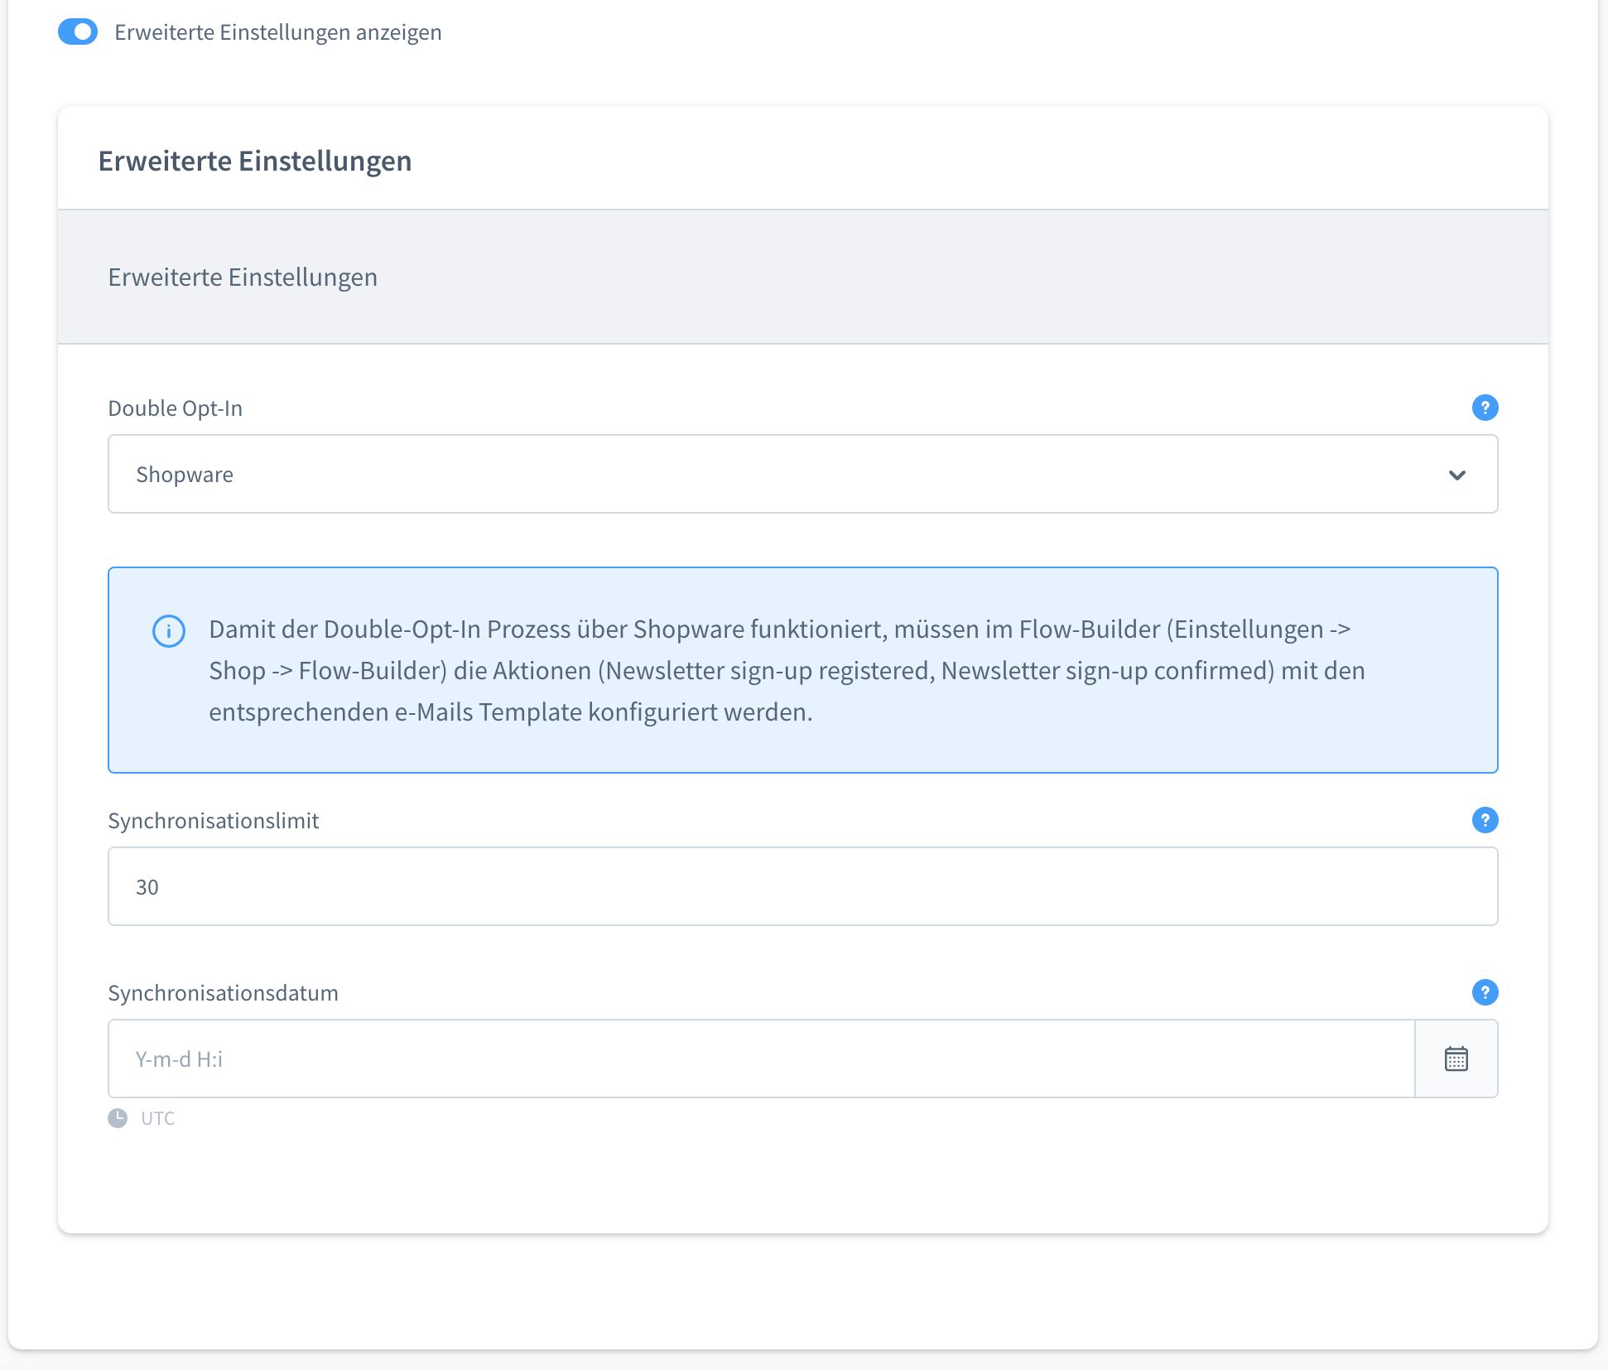Open the calendar date picker
1608x1370 pixels.
1456,1059
